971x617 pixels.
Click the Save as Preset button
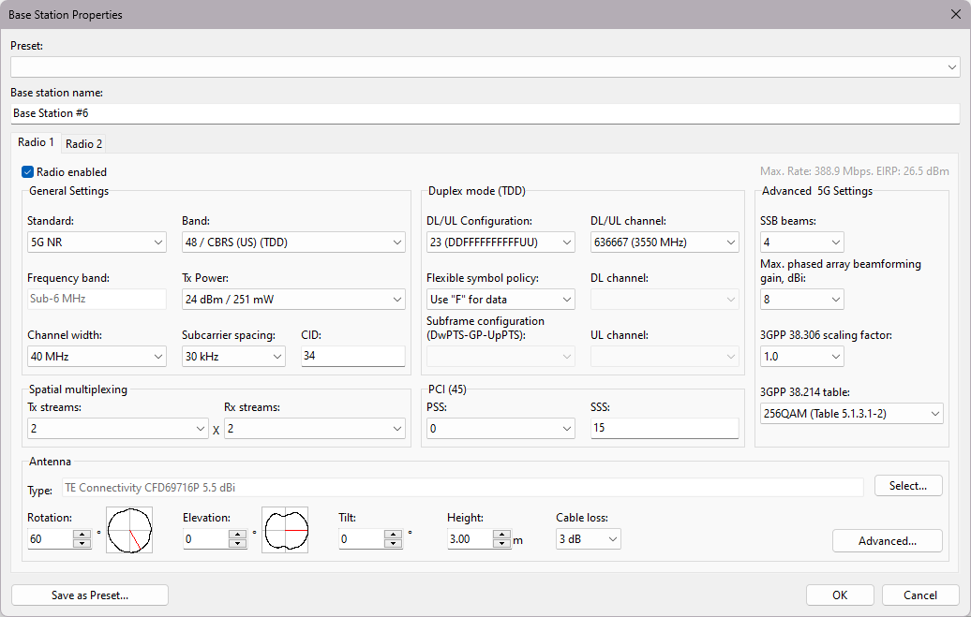coord(89,595)
